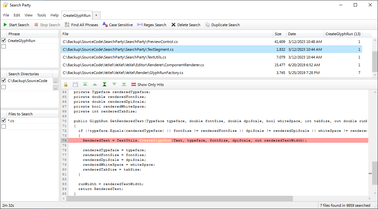Click the CreateGlyphRun phrase text field

coord(33,41)
